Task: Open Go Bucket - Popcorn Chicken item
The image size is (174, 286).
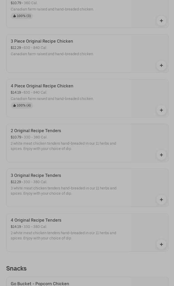Action: (x=40, y=284)
